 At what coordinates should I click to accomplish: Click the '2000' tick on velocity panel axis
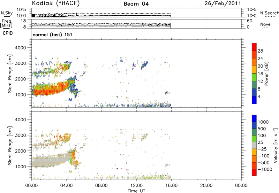[x=20, y=151]
